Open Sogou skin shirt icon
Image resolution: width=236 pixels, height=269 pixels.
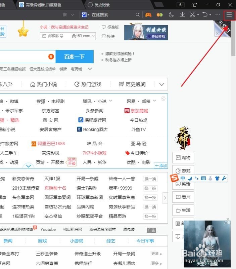(x=217, y=179)
